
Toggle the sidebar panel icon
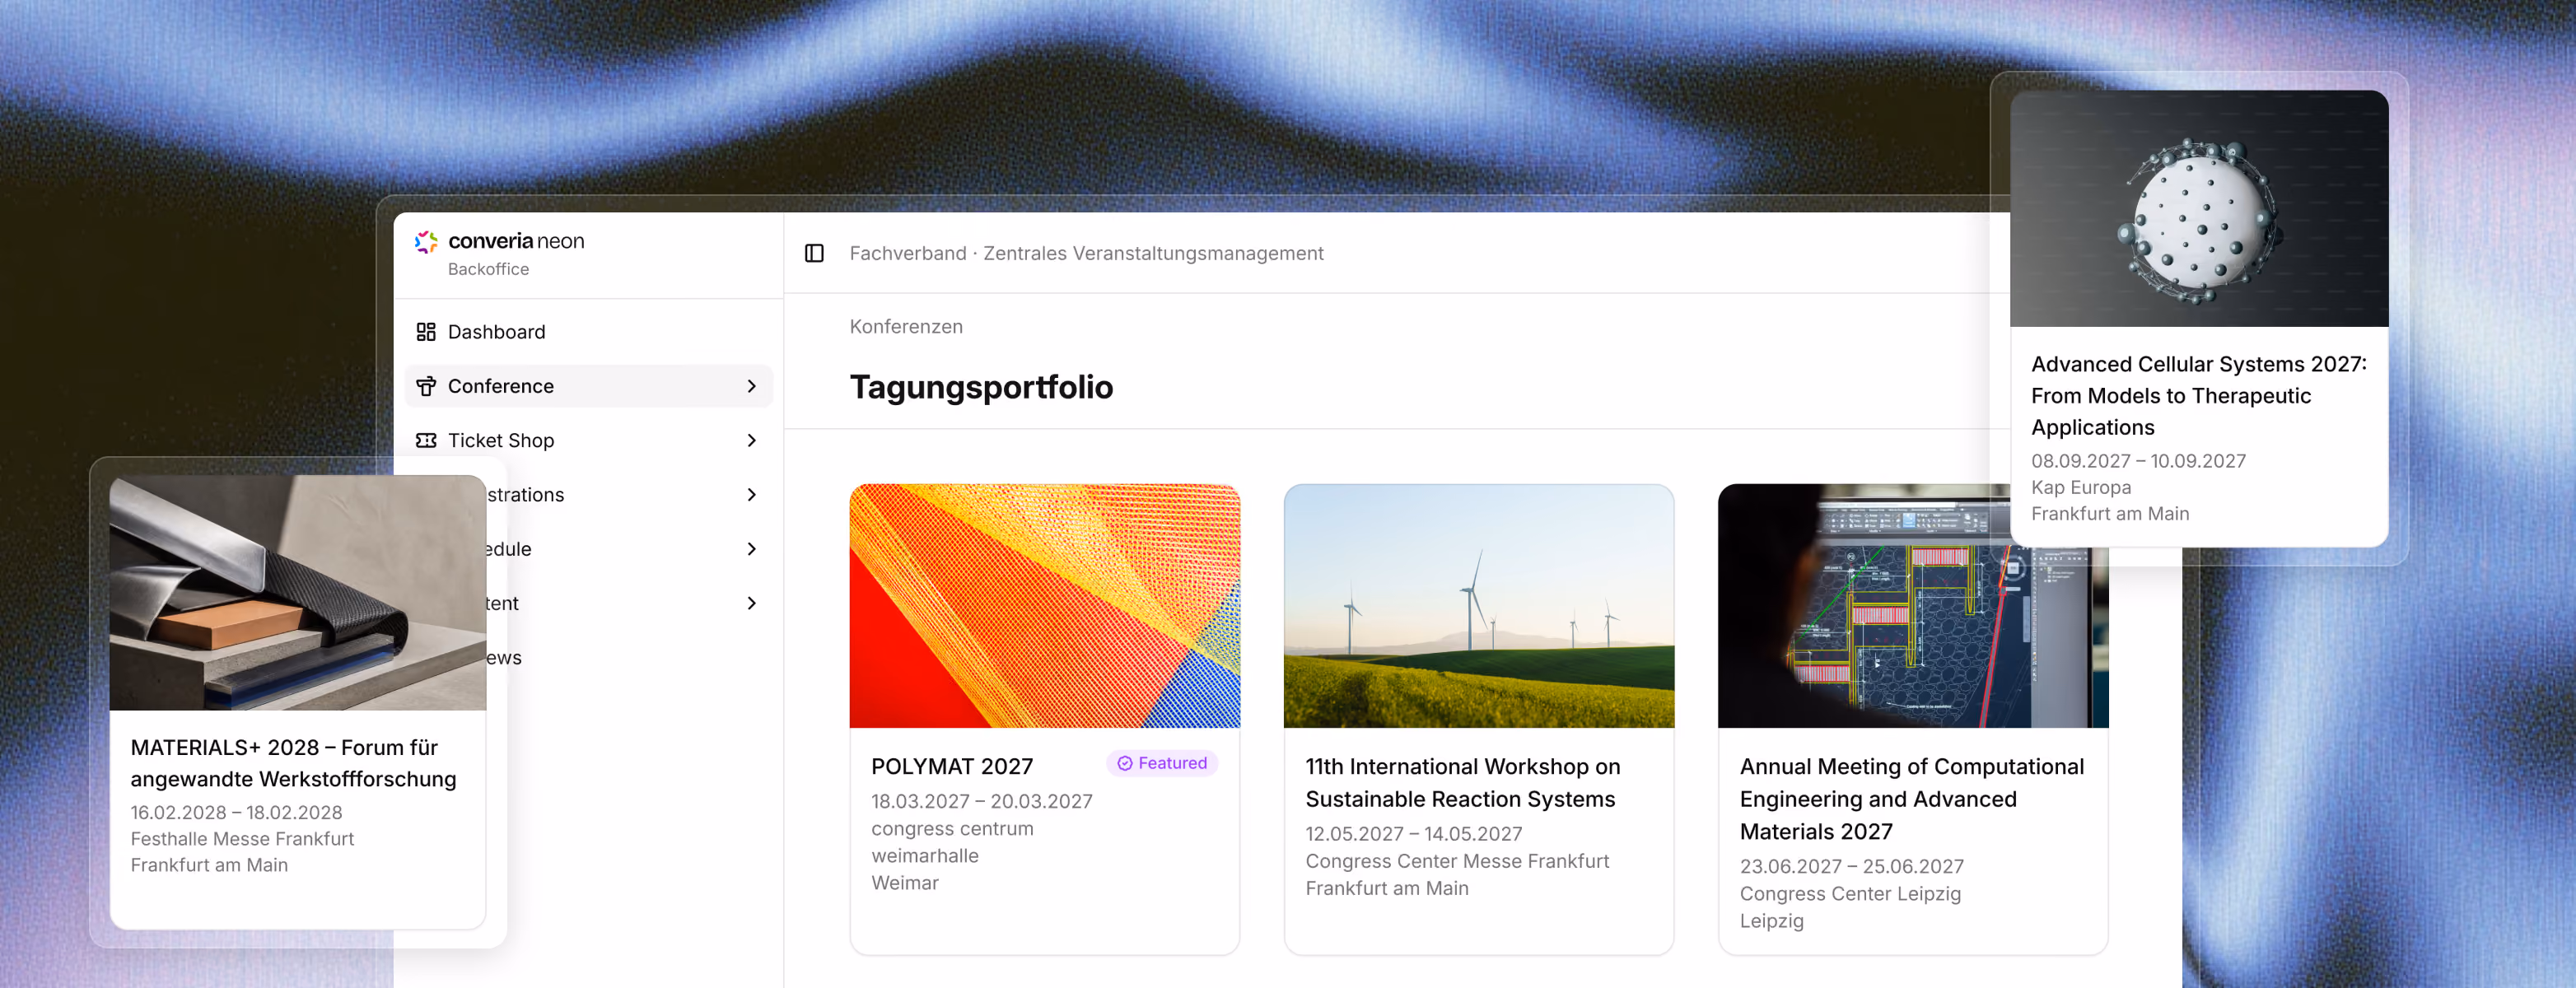tap(814, 253)
